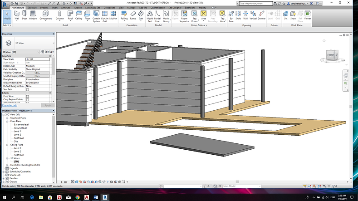Open the Site floor plan
Image resolution: width=358 pixels, height=201 pixels.
(16, 142)
